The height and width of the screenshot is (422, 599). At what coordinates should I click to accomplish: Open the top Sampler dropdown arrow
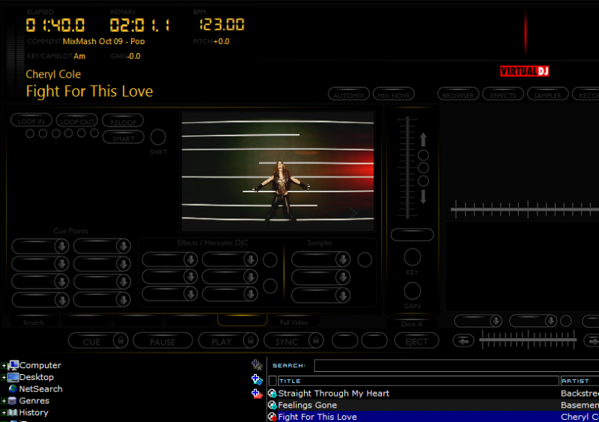[x=343, y=260]
